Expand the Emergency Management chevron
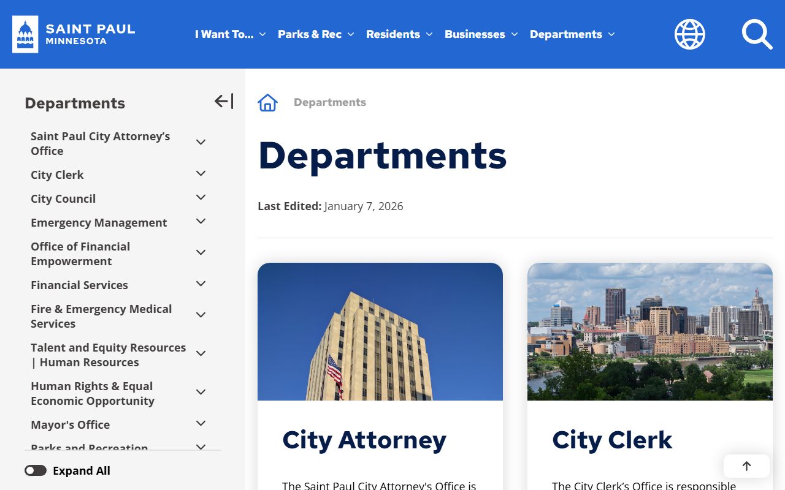The width and height of the screenshot is (785, 490). click(x=201, y=222)
